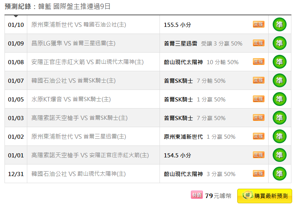Screen dimensions: 297x207
Task: Open the 水原KT爆音 VS 首爾SK騎士 match
Action: tap(71, 99)
